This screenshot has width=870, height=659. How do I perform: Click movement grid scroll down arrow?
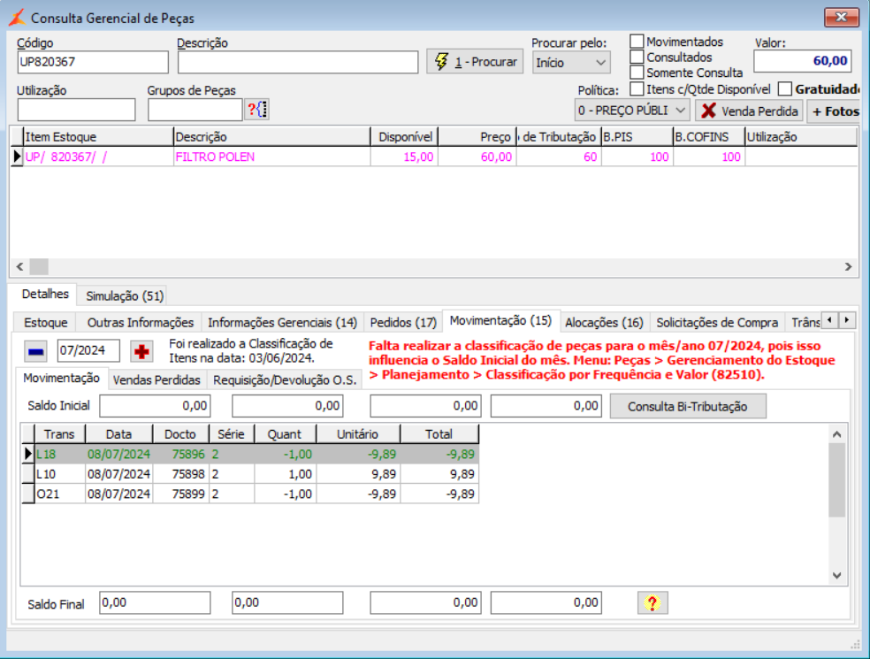pyautogui.click(x=836, y=576)
